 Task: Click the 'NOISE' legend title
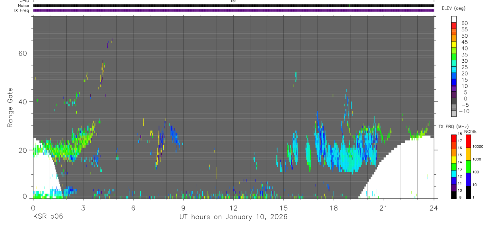pyautogui.click(x=470, y=131)
